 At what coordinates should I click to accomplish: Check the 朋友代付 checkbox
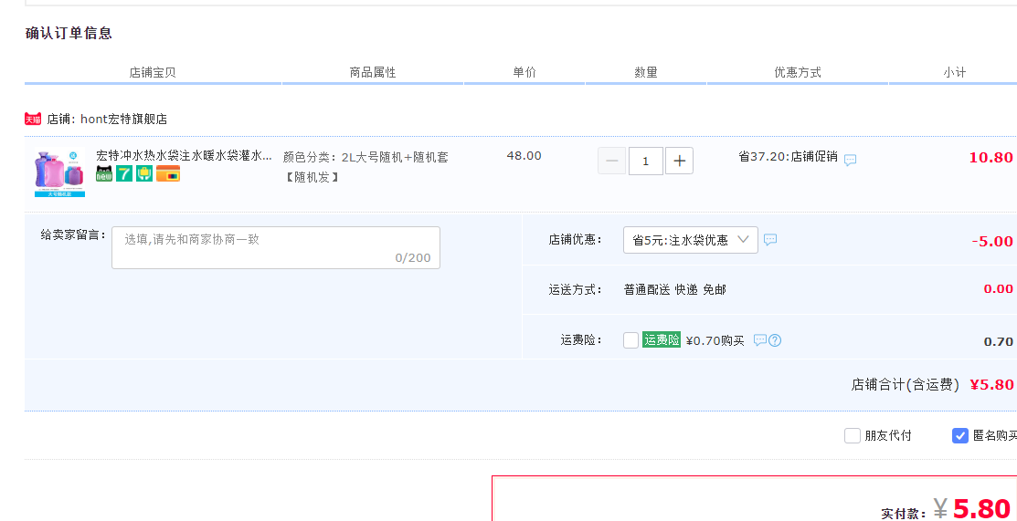(x=853, y=435)
